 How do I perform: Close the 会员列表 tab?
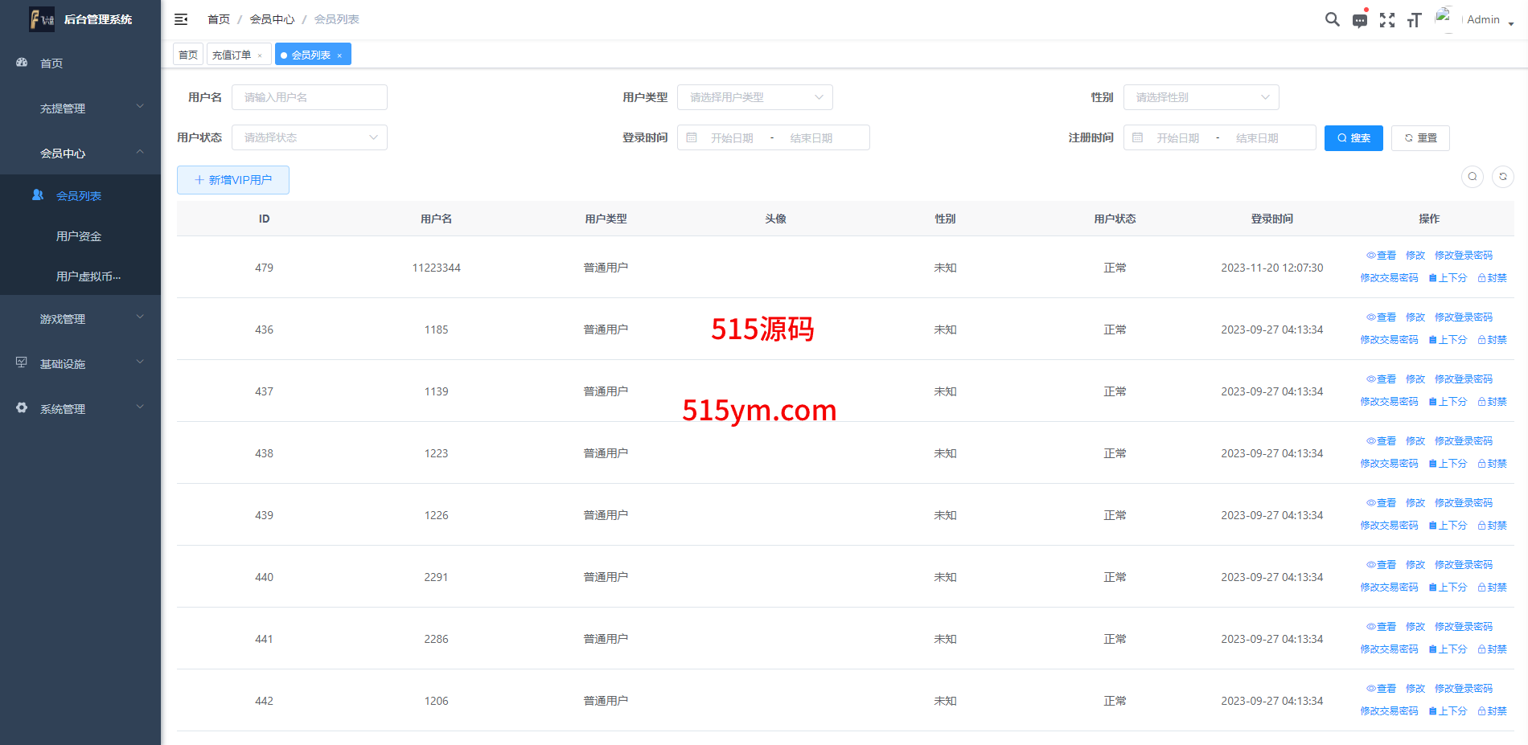[339, 55]
